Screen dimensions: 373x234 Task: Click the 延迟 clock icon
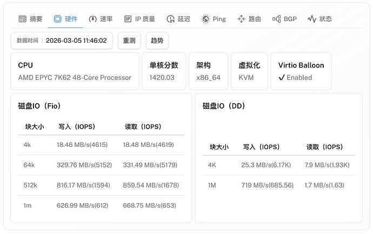click(x=170, y=19)
